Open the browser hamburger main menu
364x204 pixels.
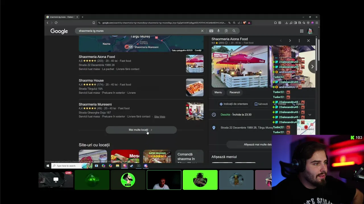[x=317, y=23]
